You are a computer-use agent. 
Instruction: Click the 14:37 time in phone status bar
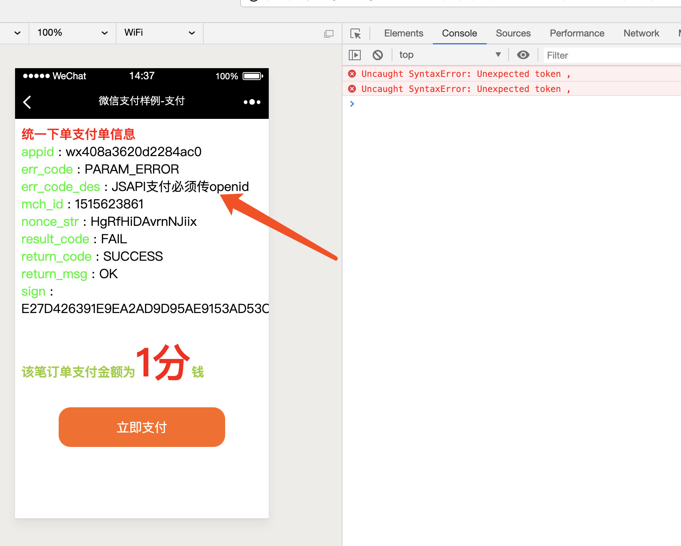point(142,76)
